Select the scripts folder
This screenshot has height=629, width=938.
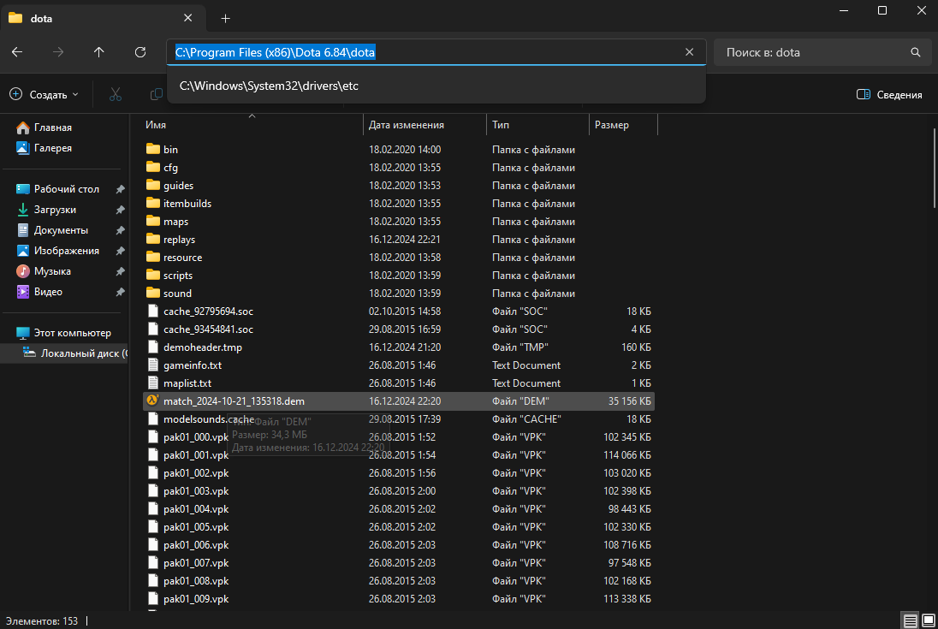[x=178, y=275]
